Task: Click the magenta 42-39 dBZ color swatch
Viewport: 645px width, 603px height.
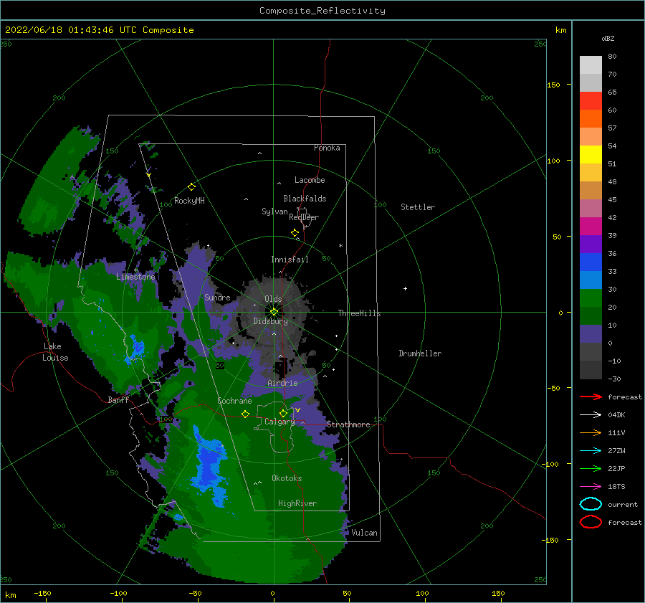Action: (591, 227)
